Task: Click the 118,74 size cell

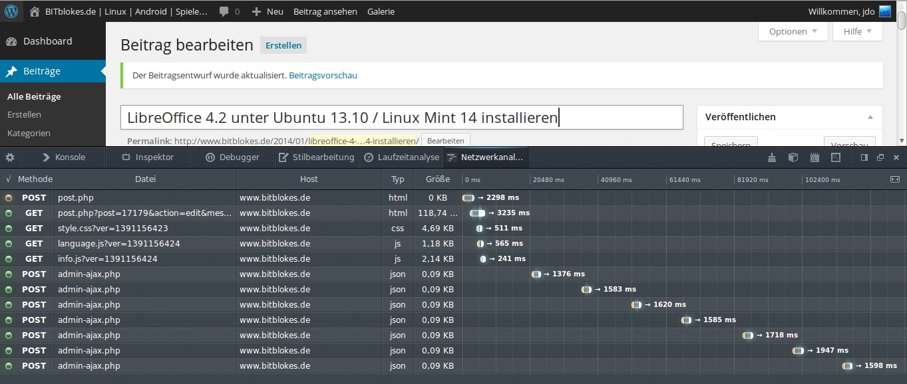Action: click(438, 213)
